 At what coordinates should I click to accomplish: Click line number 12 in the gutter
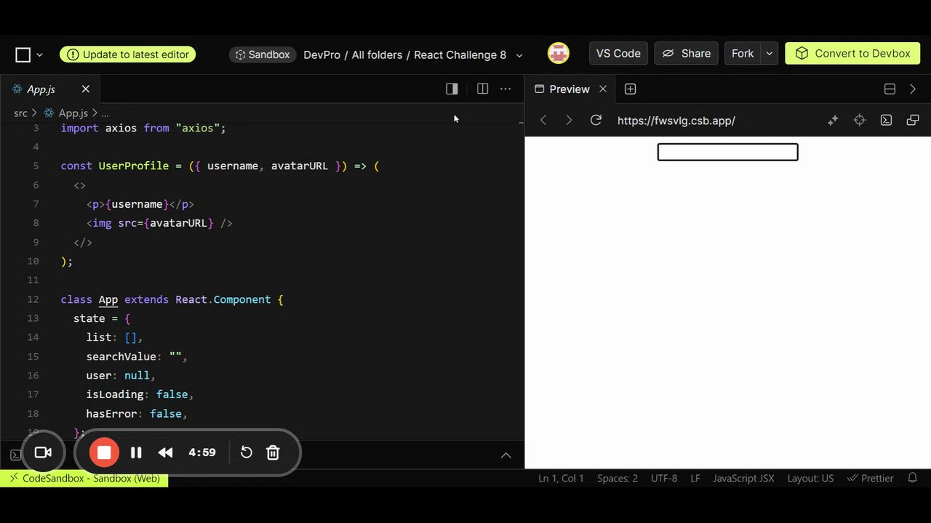33,299
